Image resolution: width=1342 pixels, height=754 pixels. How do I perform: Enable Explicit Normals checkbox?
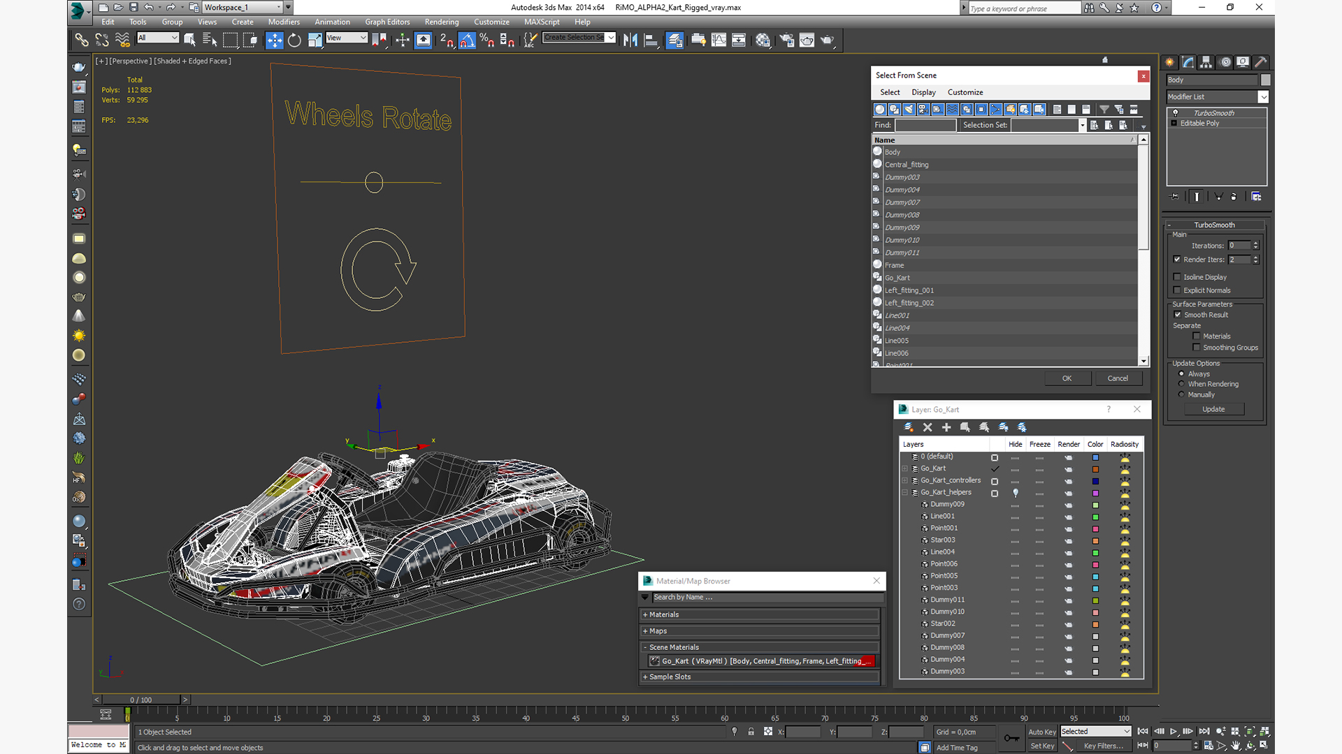(x=1177, y=290)
